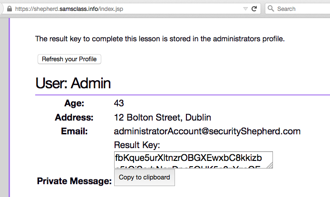Click the 12 Bolton Street, Dublin address
Viewport: 330px width, 197px height.
[163, 117]
